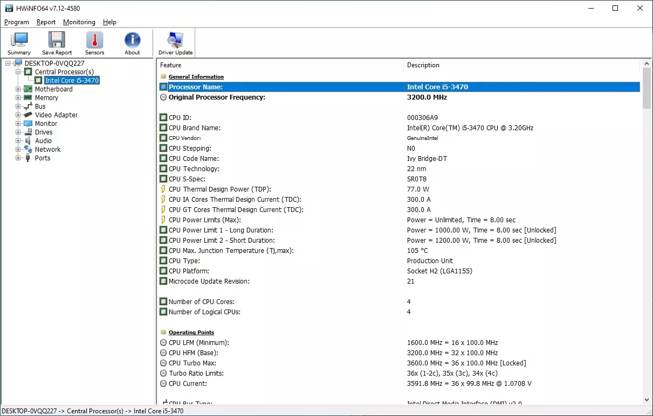This screenshot has width=653, height=416.
Task: Click the Video Adapter card icon
Action: 28,115
